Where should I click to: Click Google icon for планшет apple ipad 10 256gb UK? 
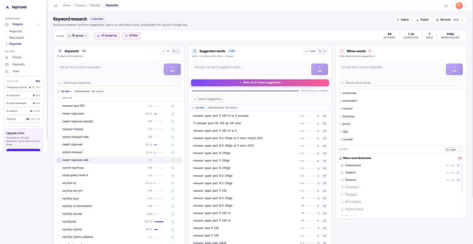[x=318, y=153]
